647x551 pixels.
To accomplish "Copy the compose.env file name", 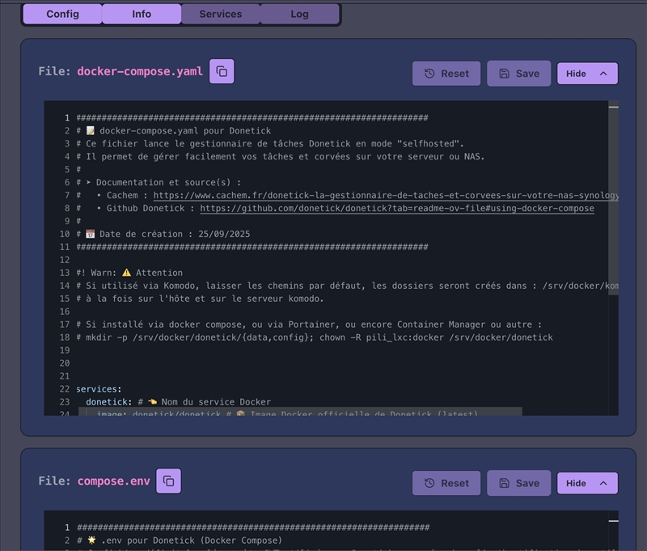I will coord(168,481).
